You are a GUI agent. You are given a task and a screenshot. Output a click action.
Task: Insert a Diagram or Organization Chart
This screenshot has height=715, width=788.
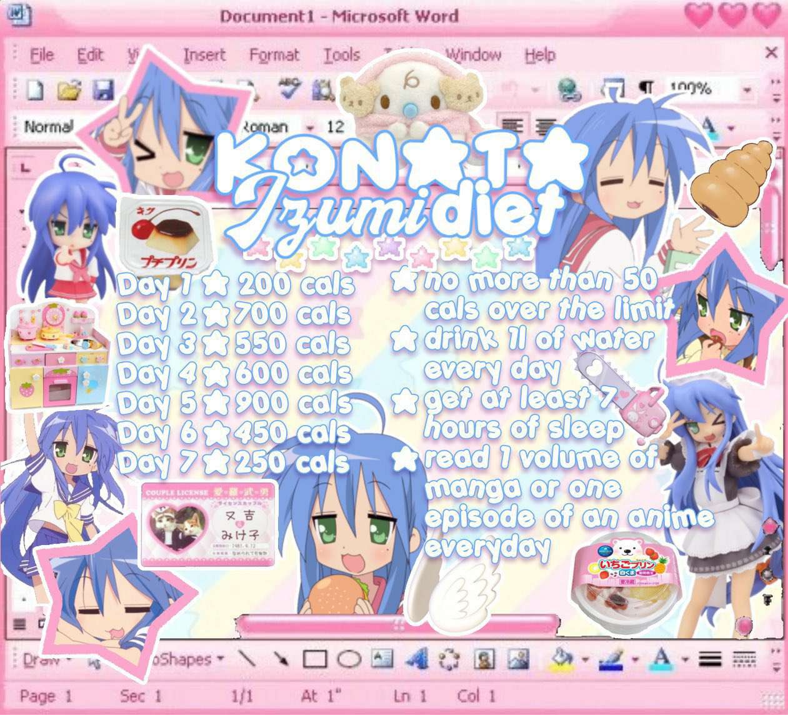click(449, 659)
